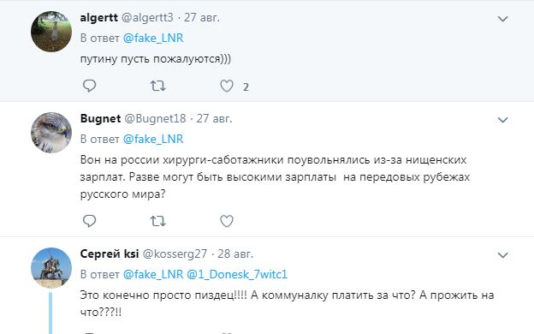Open options chevron on Сергей ksi's tweet

pos(502,255)
